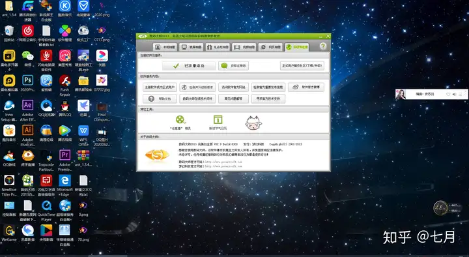
Task: Open the Inno Setup desktop icon
Action: click(9, 105)
